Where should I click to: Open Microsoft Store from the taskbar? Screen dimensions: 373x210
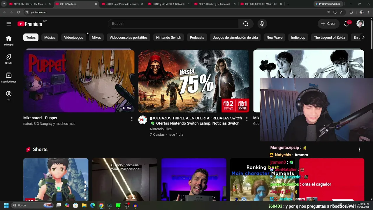[x=75, y=205]
